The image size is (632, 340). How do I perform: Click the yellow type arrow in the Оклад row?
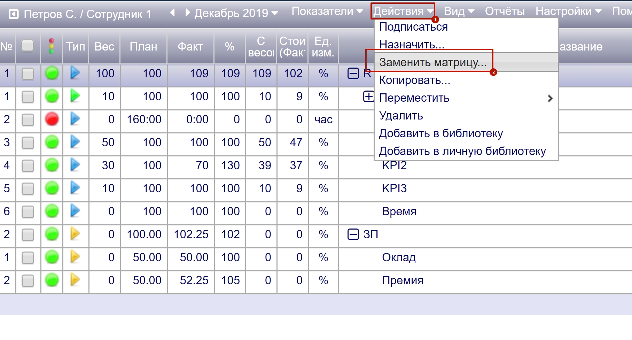pos(75,257)
